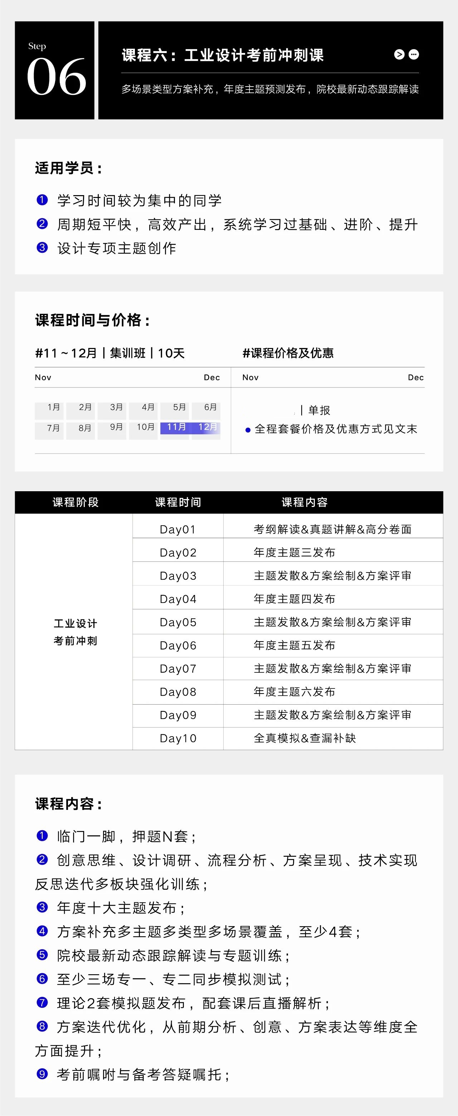Click the 7月 calendar cell
This screenshot has height=1116, width=458.
49,431
